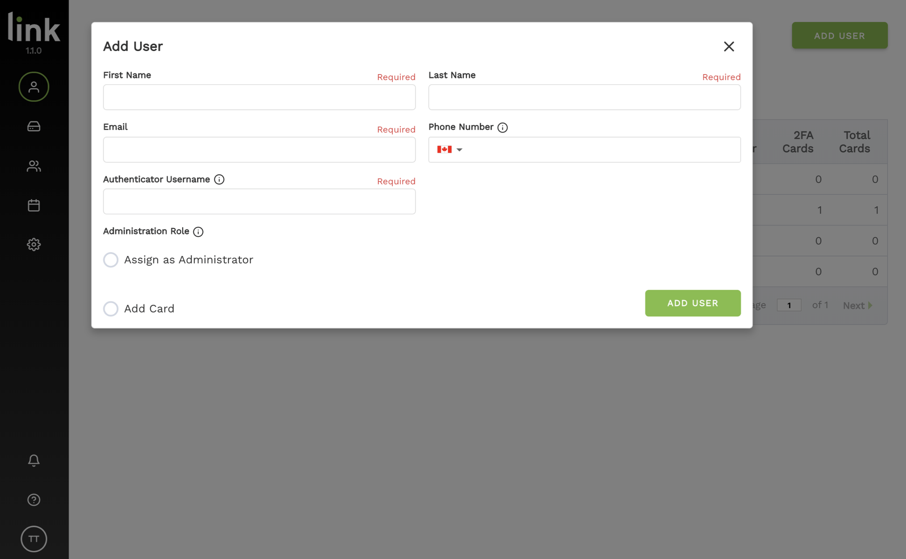Click the ADD USER button in modal

(693, 303)
